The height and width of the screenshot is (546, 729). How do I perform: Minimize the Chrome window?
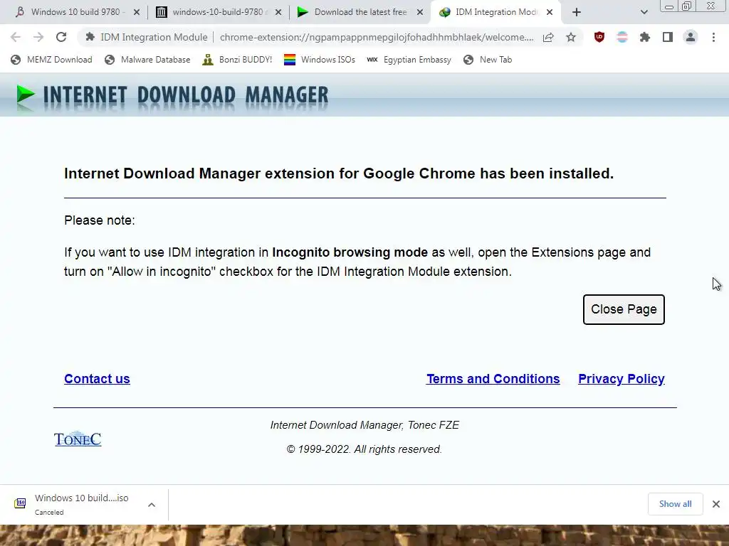[669, 6]
